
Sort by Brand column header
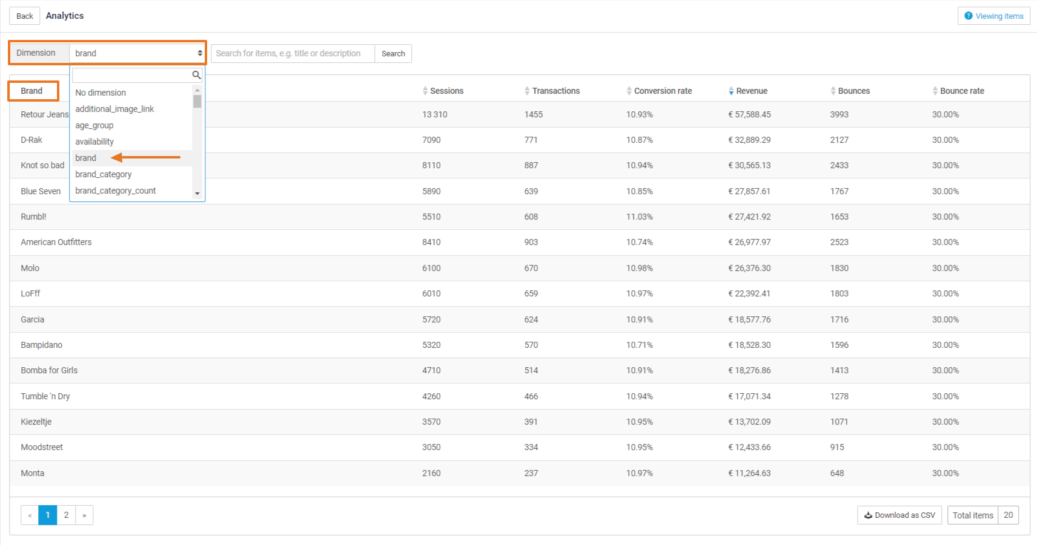point(31,91)
